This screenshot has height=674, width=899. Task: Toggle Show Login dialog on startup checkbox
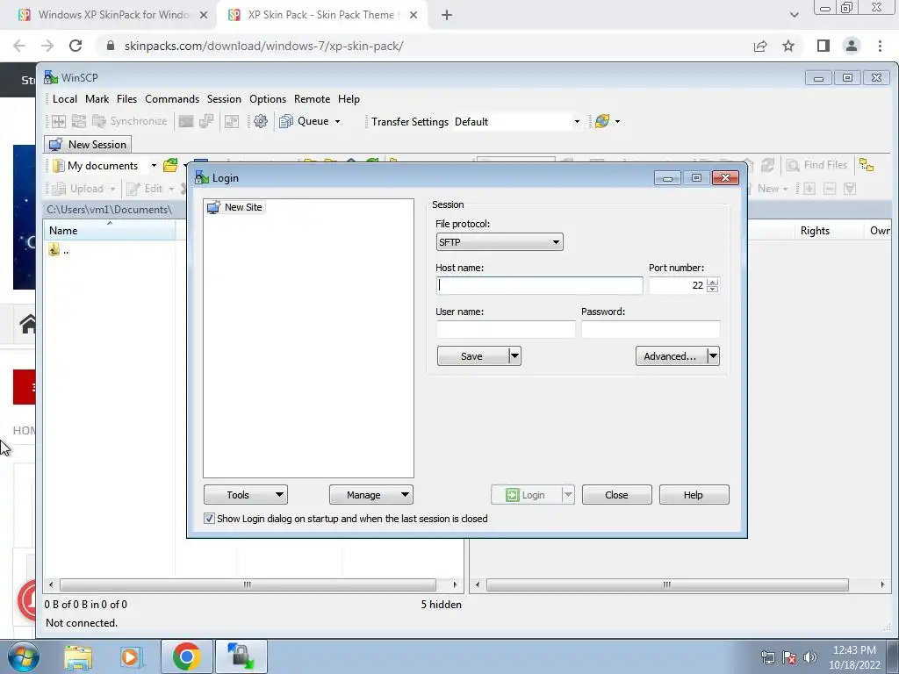[x=209, y=519]
